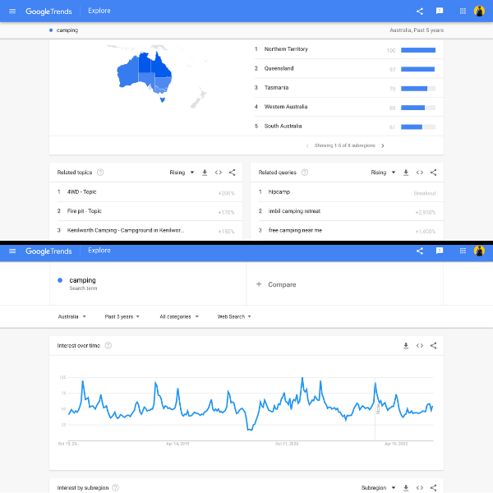Embed the Interest over time chart
Image resolution: width=493 pixels, height=493 pixels.
click(x=419, y=346)
